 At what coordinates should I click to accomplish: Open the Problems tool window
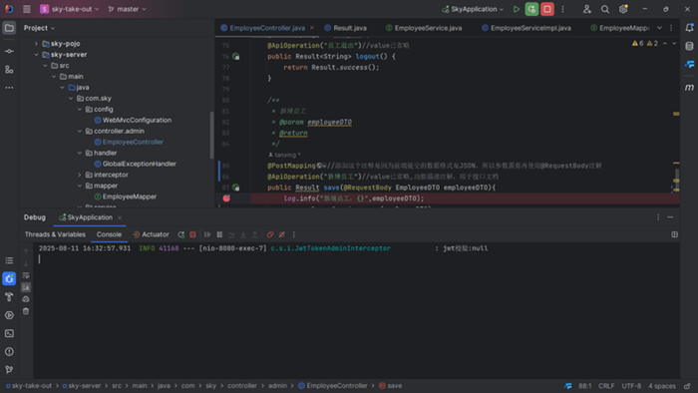tap(9, 352)
